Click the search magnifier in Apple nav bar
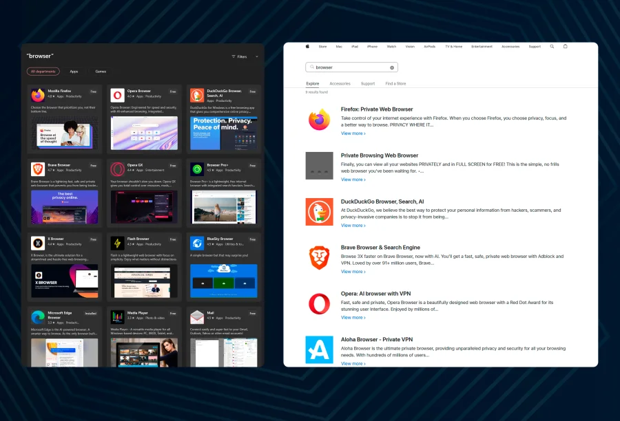 pos(552,47)
